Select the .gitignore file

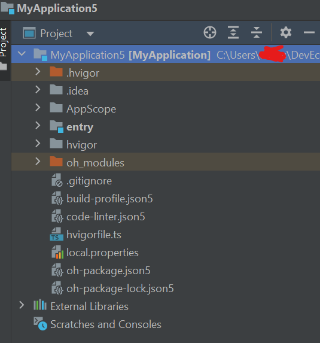[x=89, y=181]
